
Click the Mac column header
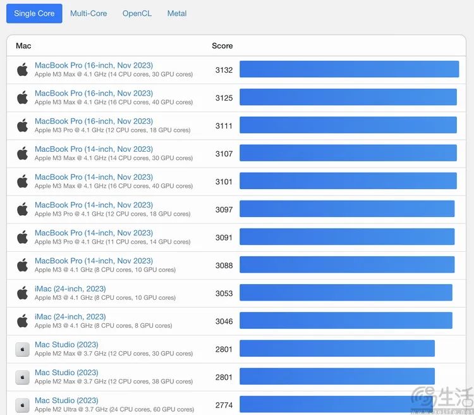coord(23,46)
